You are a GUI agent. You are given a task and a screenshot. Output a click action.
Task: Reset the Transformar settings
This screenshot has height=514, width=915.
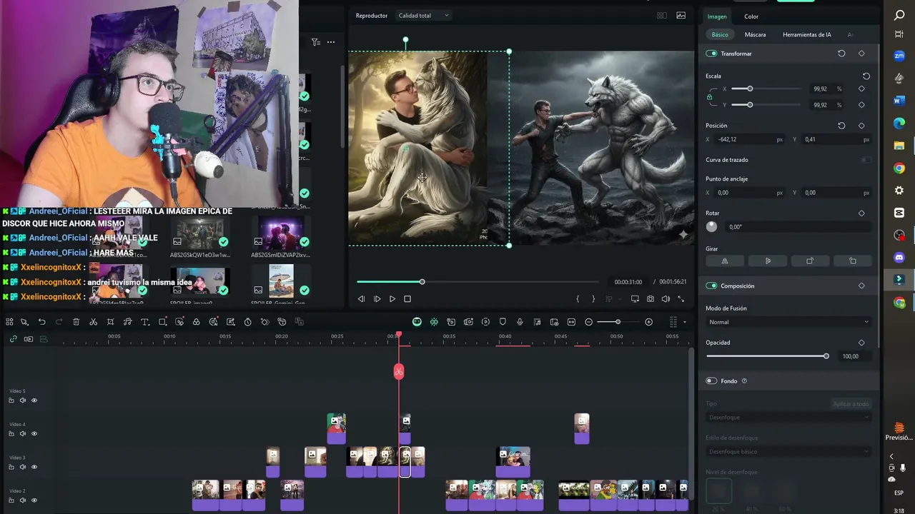(x=841, y=54)
